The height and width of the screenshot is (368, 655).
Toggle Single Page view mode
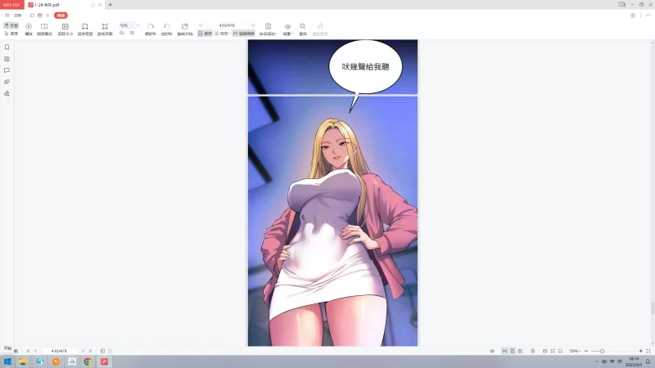(205, 34)
